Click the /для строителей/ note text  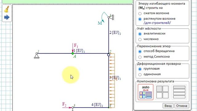click(157, 23)
